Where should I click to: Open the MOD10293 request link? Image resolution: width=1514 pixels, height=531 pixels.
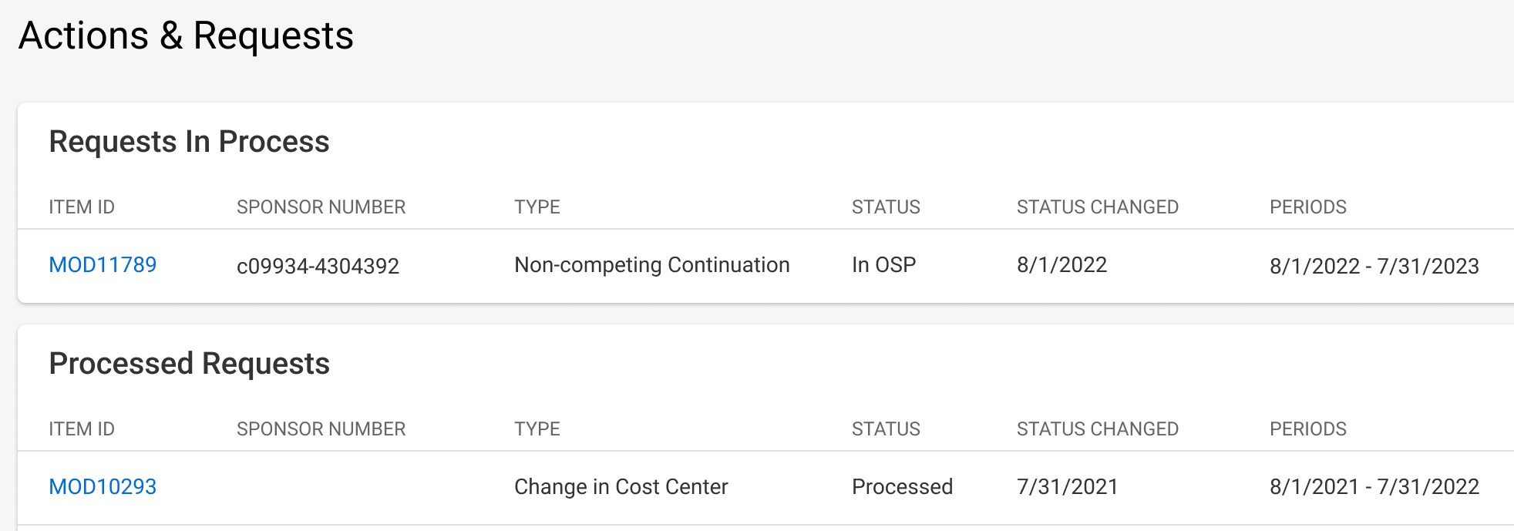pos(103,487)
